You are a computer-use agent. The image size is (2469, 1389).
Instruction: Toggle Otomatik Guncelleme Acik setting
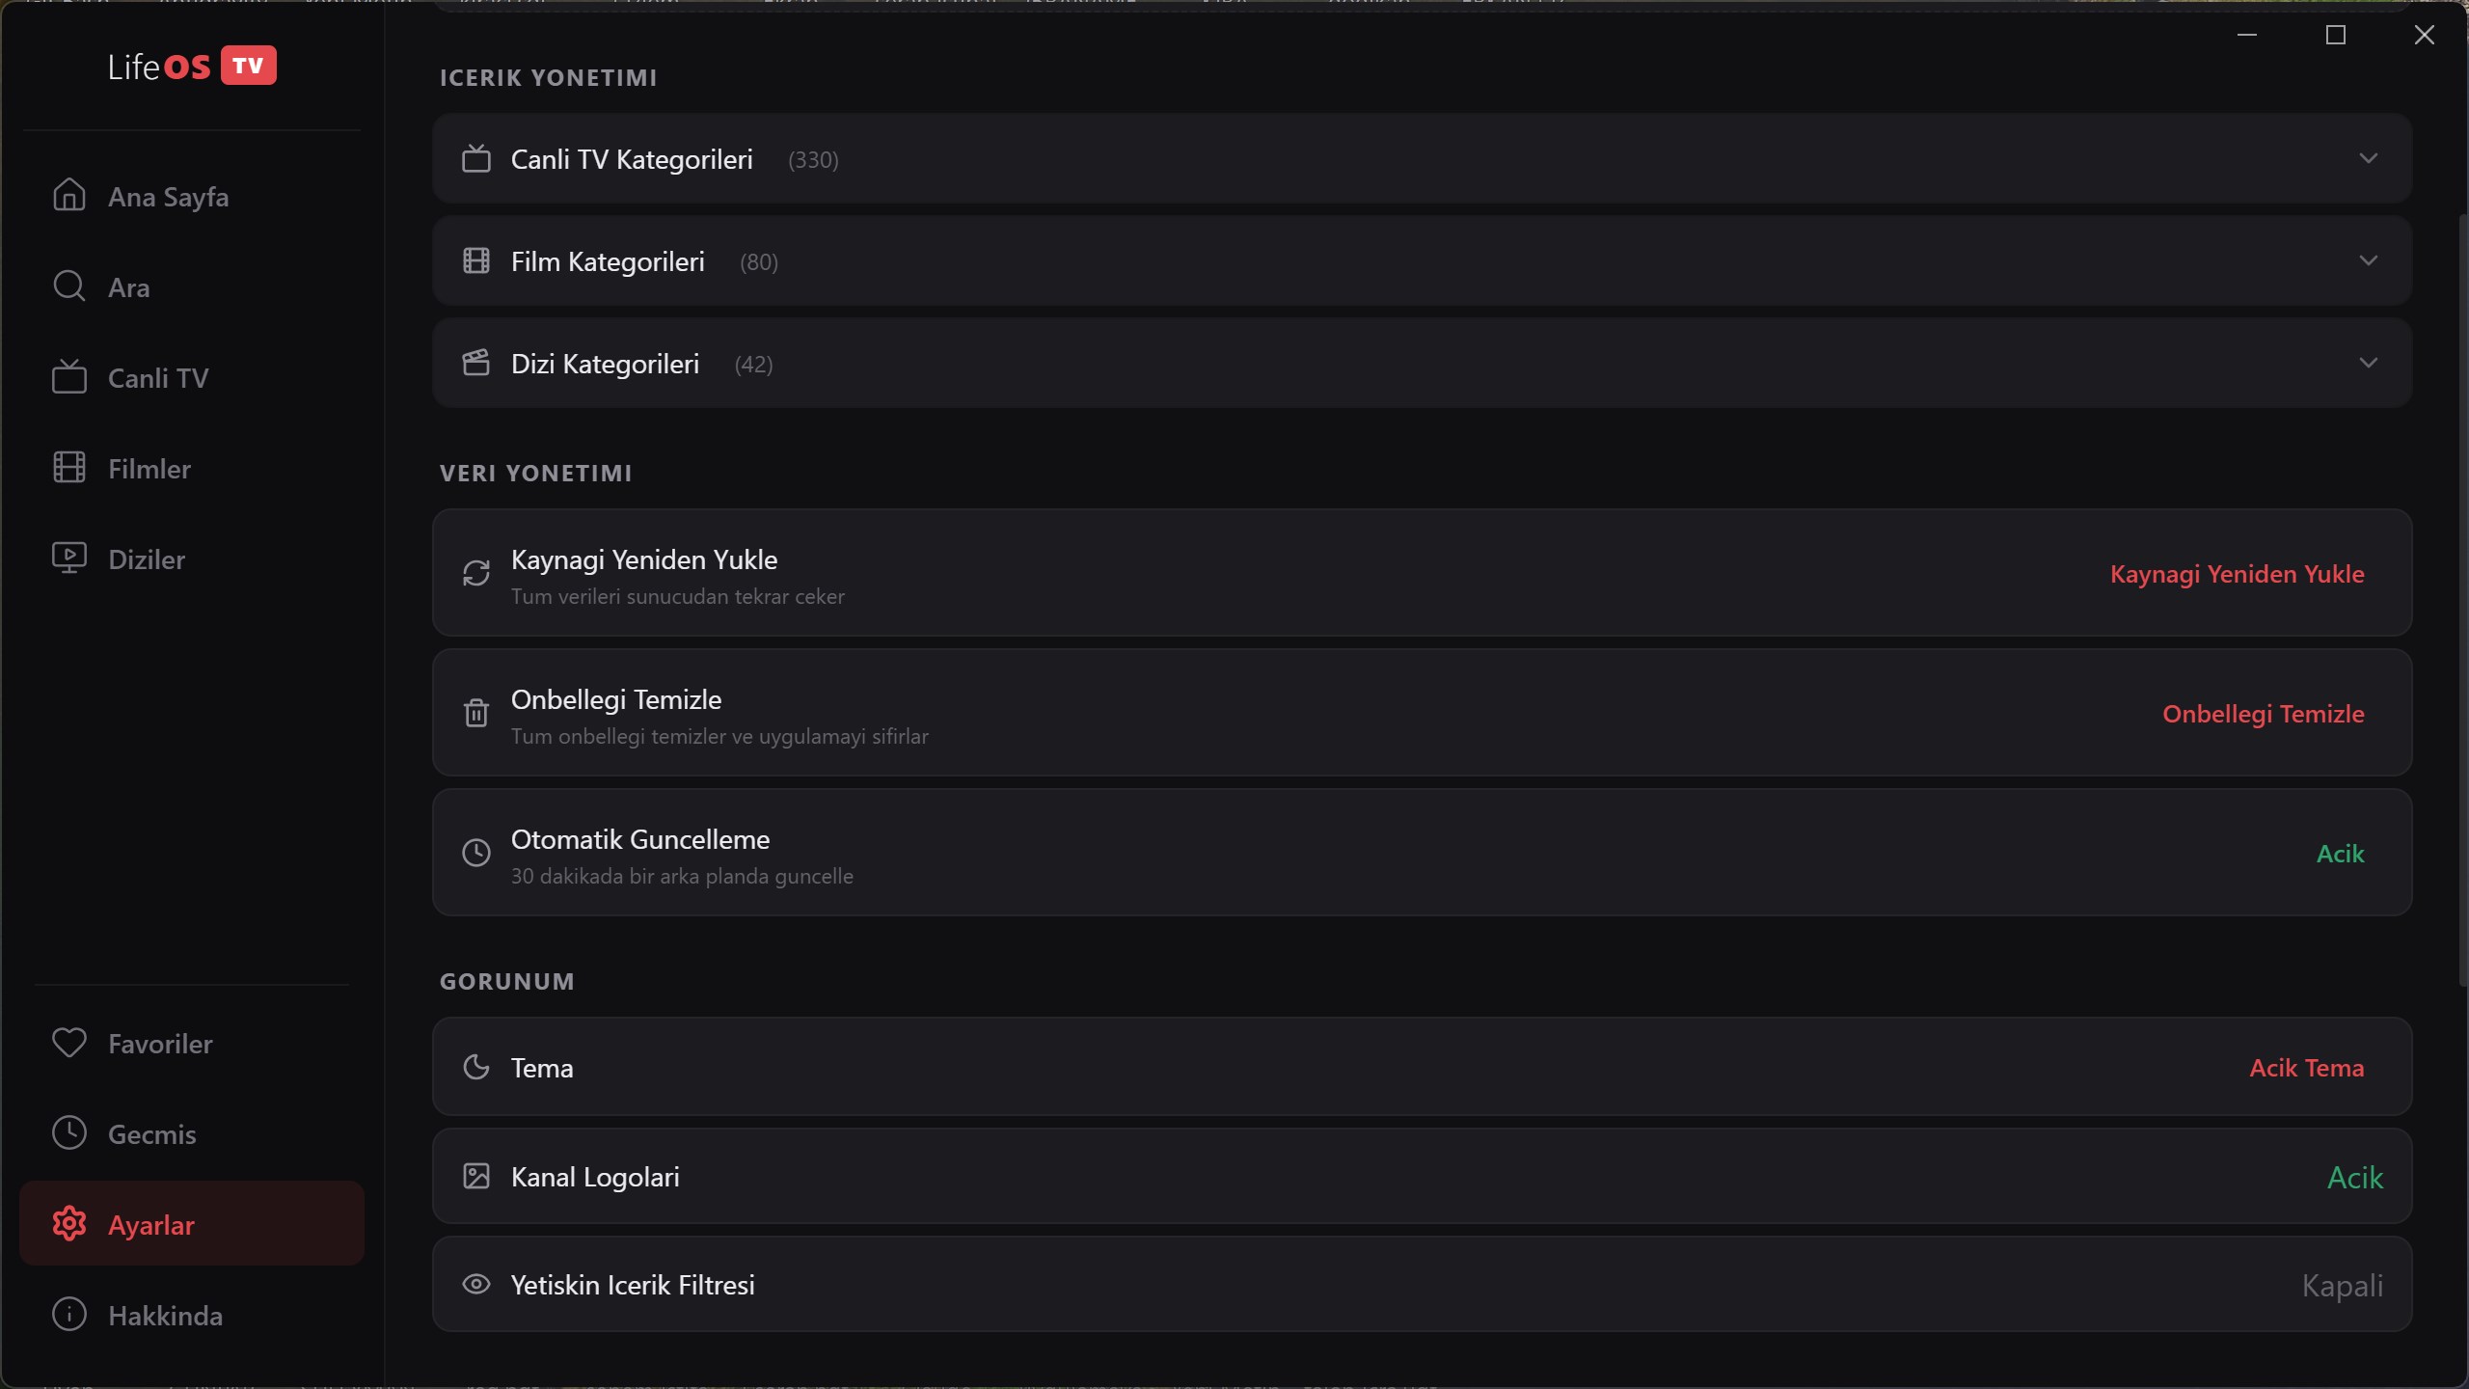[x=2340, y=854]
